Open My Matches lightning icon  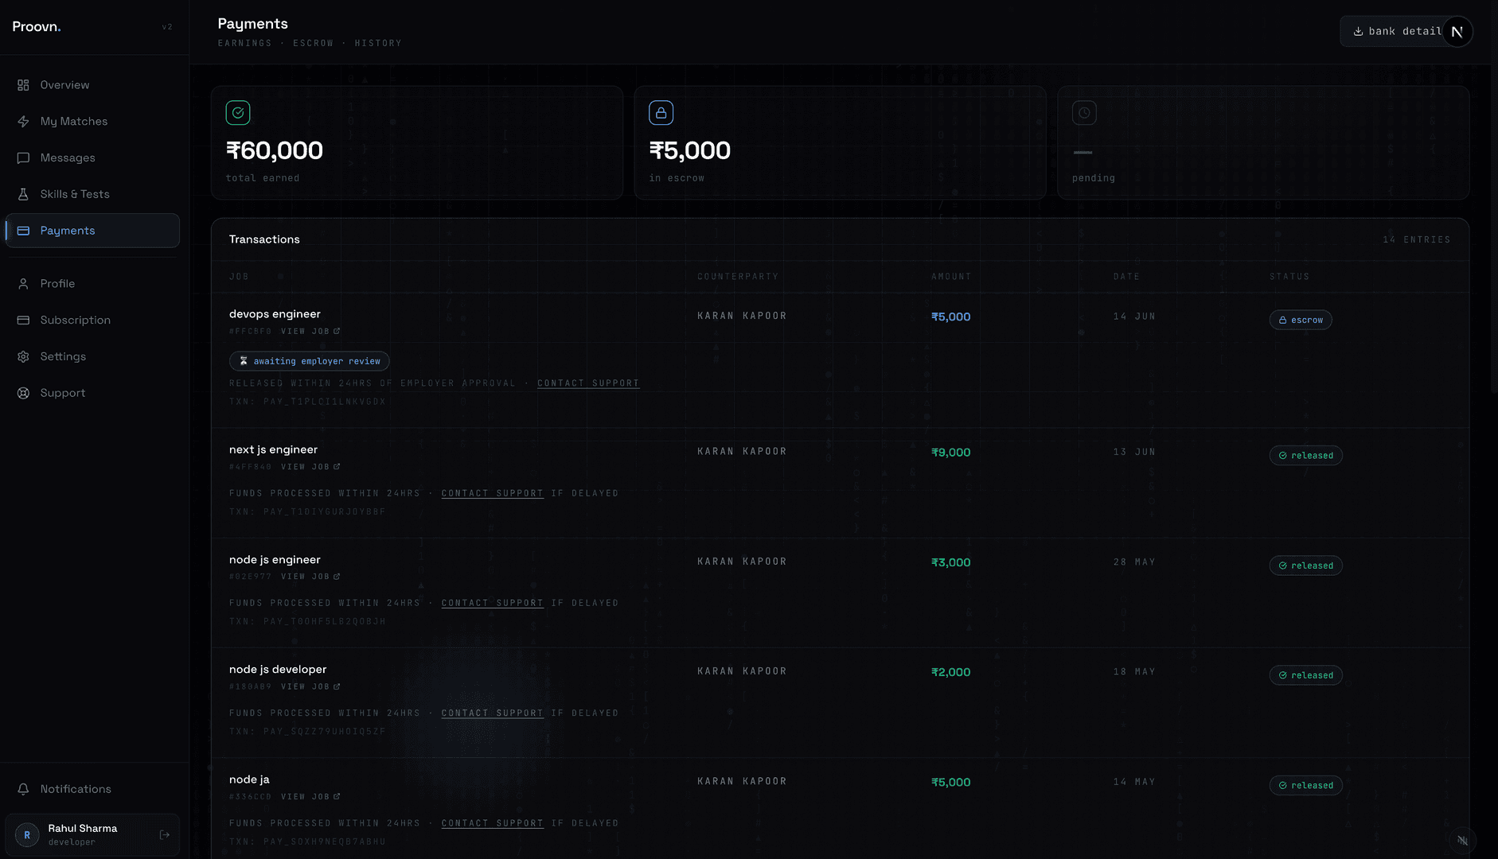[x=23, y=122]
